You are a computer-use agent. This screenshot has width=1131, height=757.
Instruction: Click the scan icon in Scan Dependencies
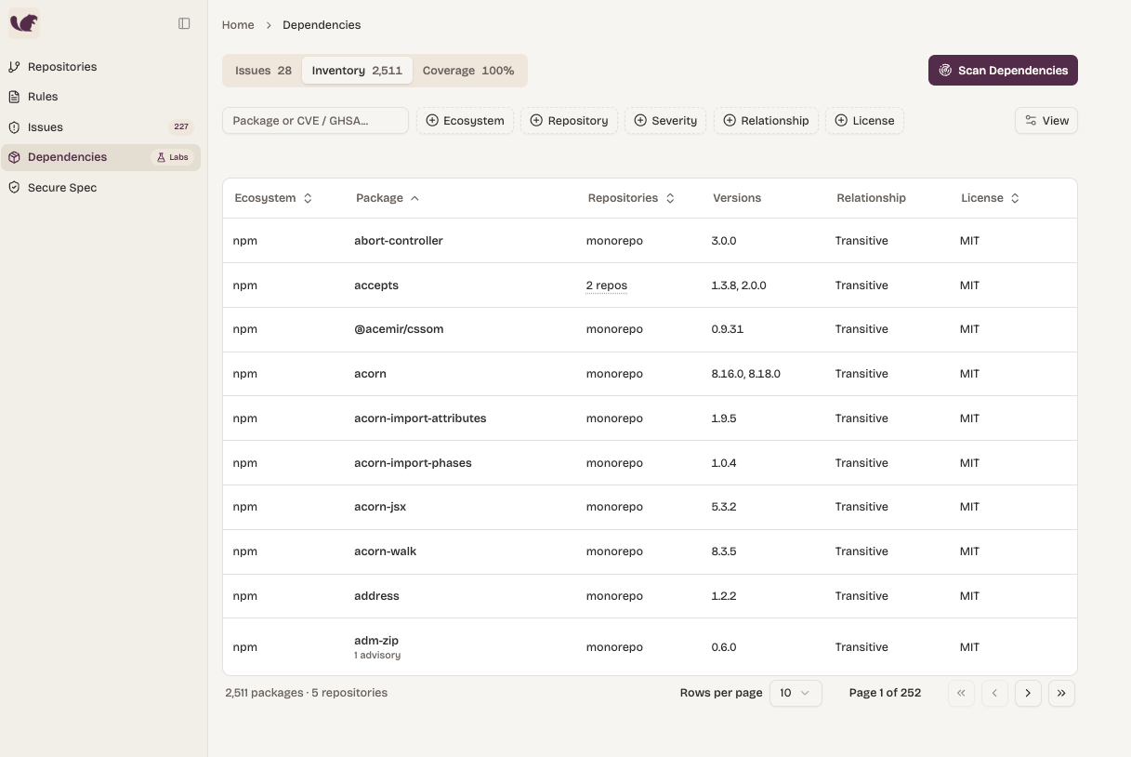pyautogui.click(x=945, y=71)
